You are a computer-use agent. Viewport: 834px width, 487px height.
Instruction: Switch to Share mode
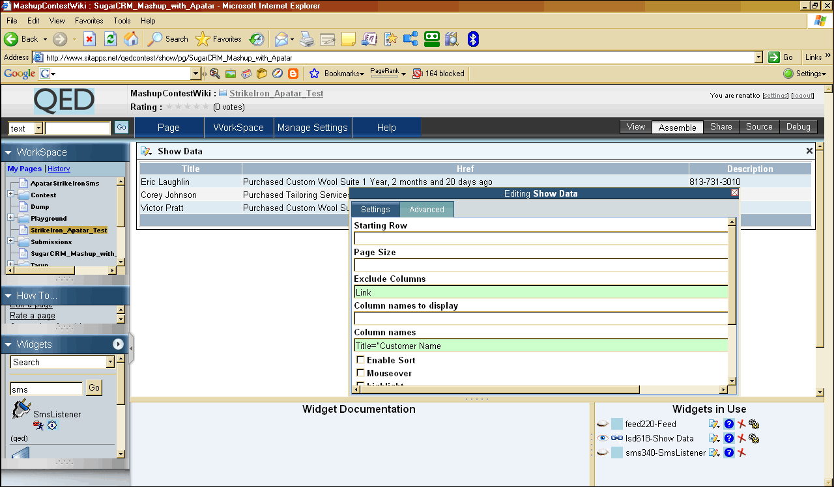721,127
